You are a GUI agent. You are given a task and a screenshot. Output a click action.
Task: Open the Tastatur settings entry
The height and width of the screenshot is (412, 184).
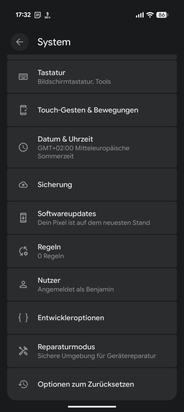tap(92, 77)
